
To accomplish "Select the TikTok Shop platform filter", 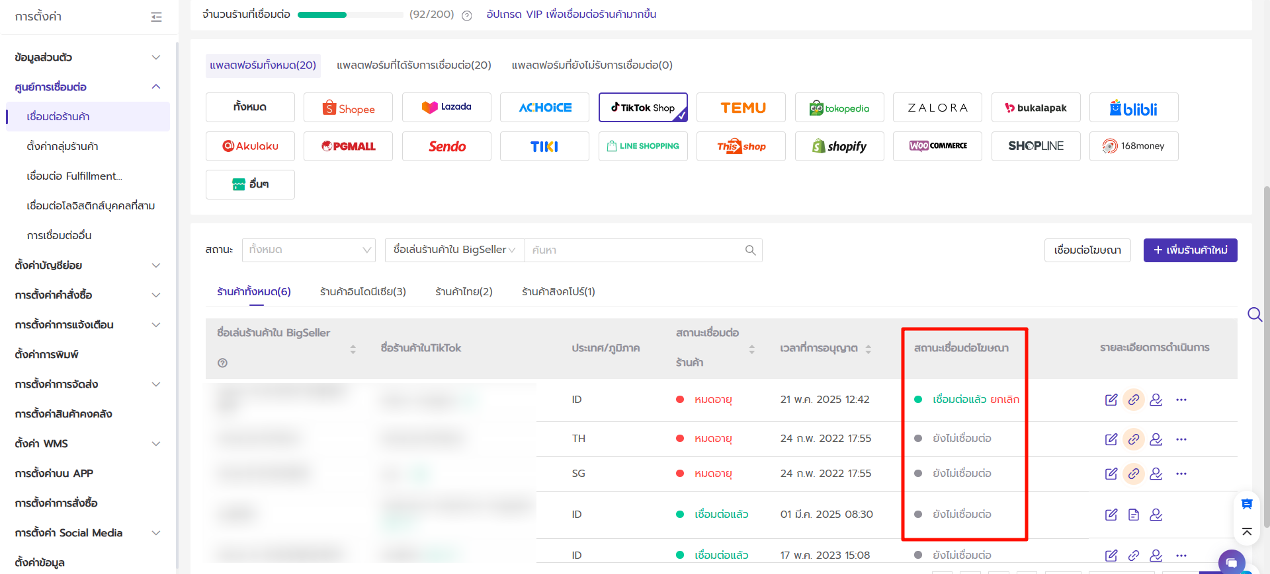I will pyautogui.click(x=643, y=108).
